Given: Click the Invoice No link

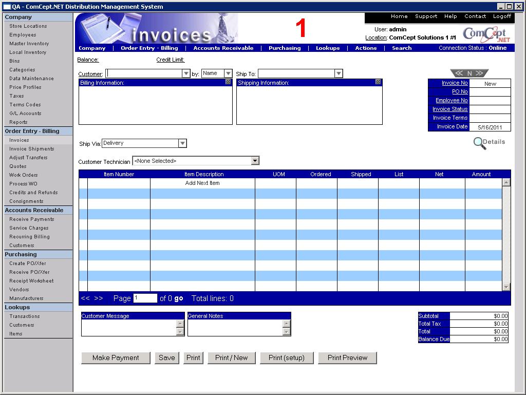Looking at the screenshot, I should click(455, 83).
